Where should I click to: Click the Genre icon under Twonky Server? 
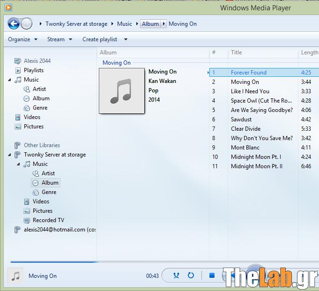36,192
